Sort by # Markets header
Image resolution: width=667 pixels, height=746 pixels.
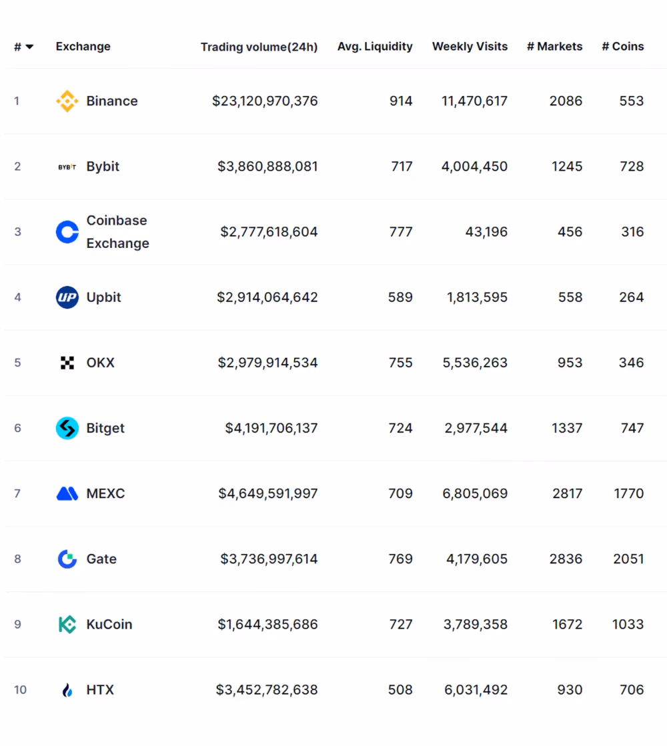point(555,46)
